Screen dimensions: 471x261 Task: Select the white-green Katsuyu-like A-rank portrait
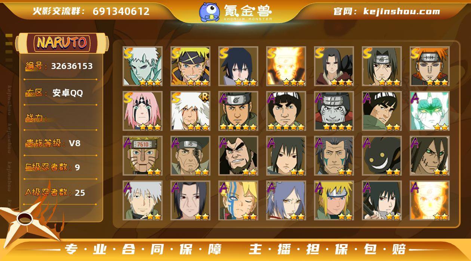click(430, 111)
